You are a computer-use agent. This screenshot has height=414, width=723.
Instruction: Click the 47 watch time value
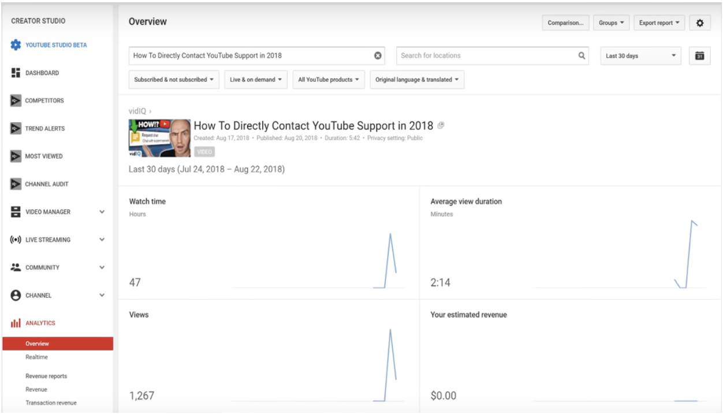coord(135,283)
